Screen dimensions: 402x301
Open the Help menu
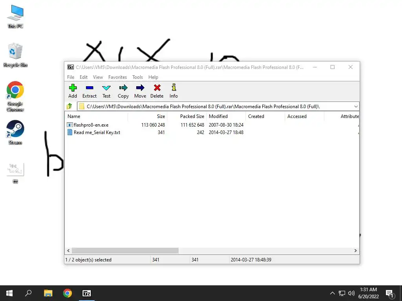153,77
